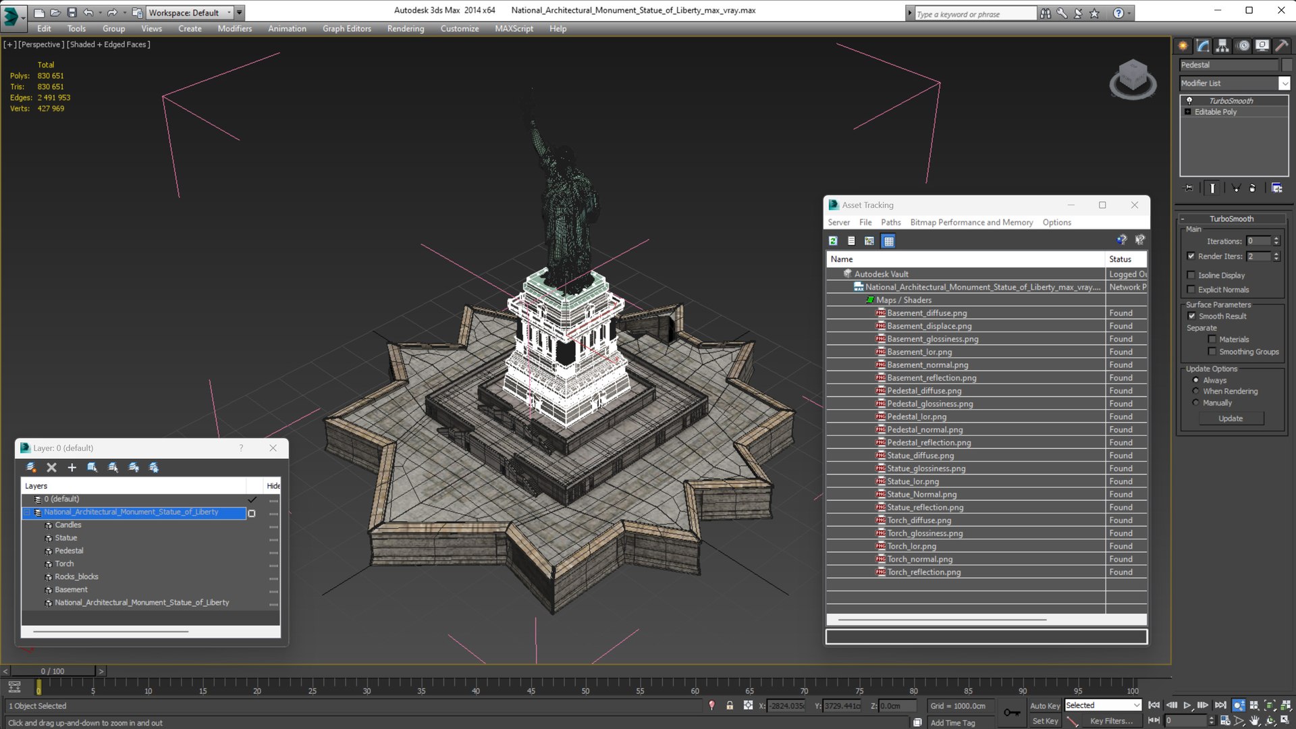Open the Utilities hammer panel tab

click(x=1281, y=46)
